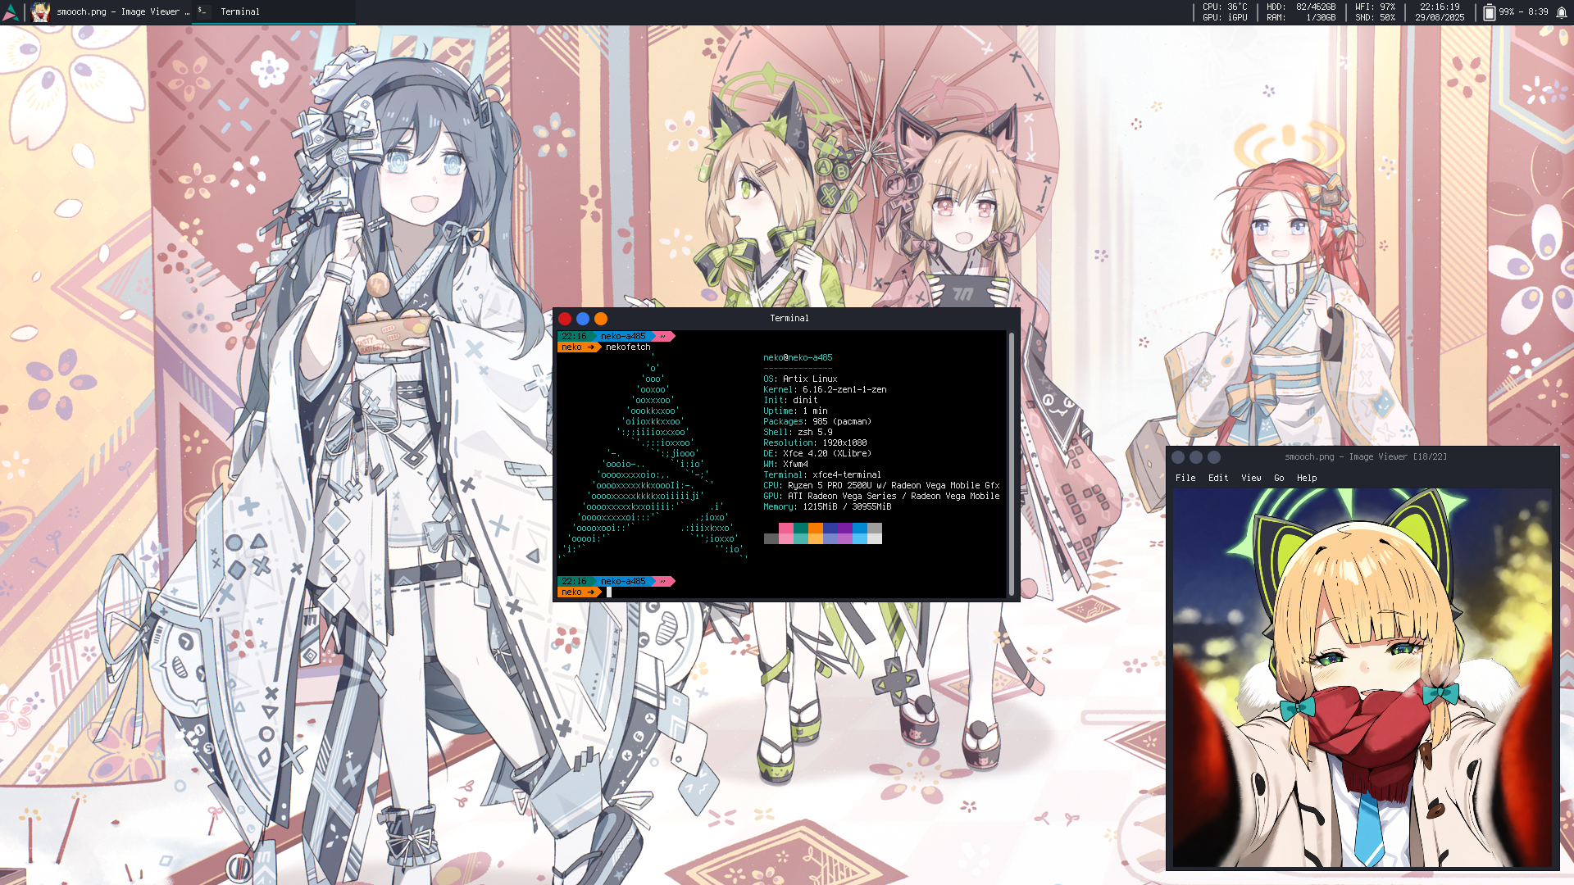Click the Terminal: xfce4-terminal line
This screenshot has height=885, width=1574.
point(822,475)
